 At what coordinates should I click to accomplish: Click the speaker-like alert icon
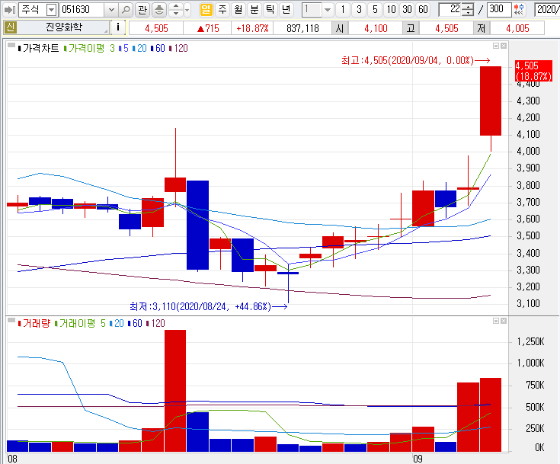tap(159, 10)
